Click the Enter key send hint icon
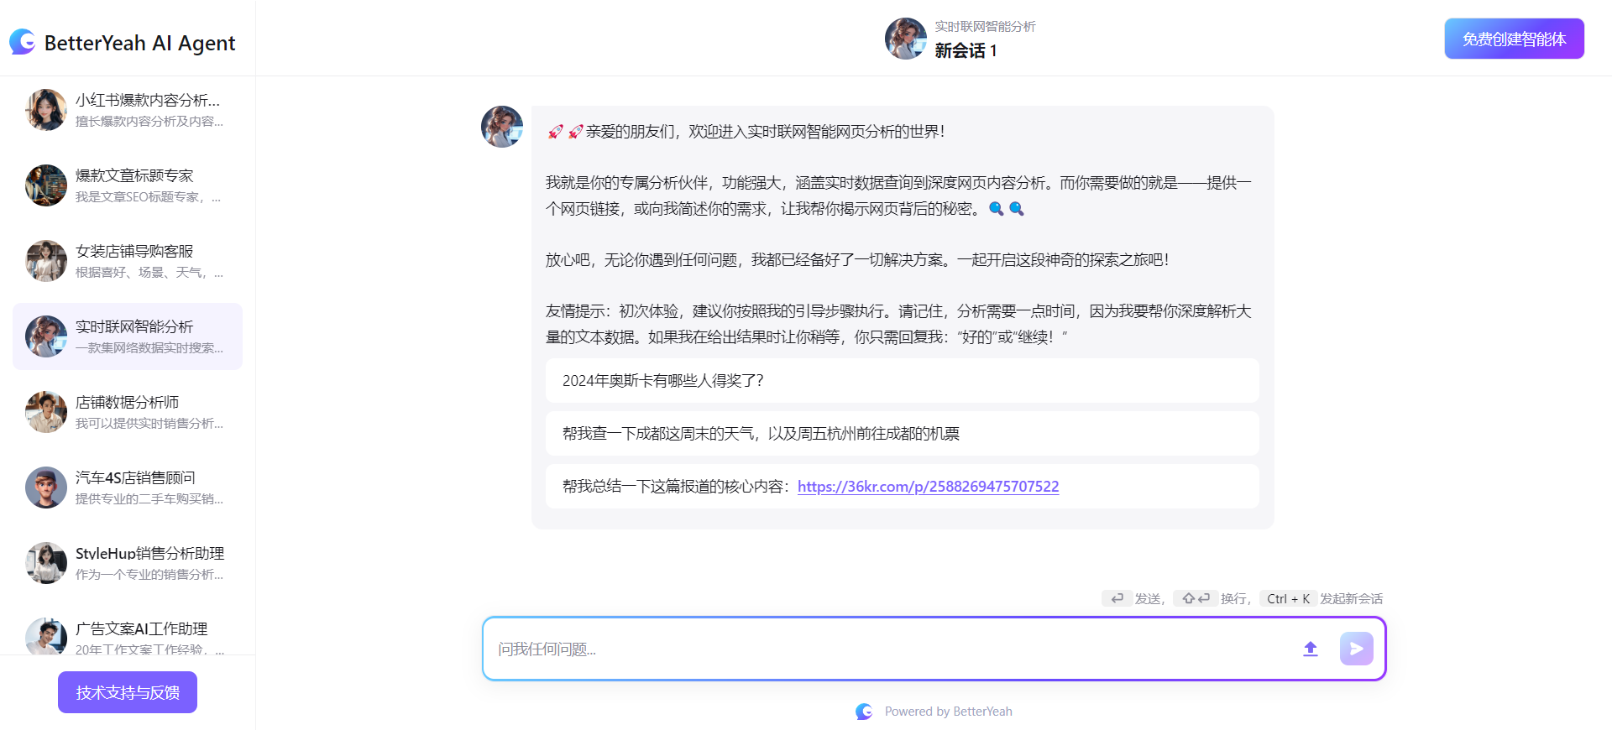Viewport: 1612px width, 730px height. click(x=1117, y=598)
